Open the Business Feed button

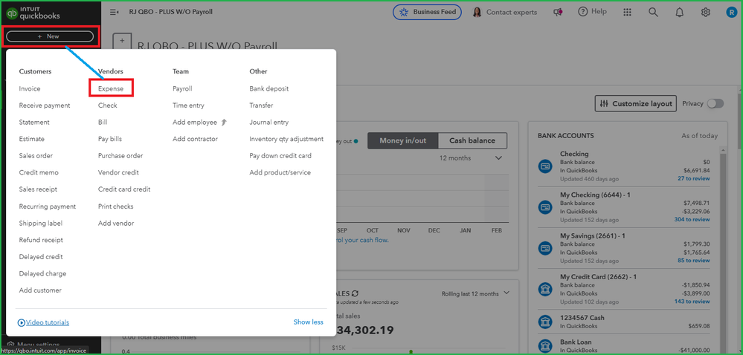click(428, 13)
